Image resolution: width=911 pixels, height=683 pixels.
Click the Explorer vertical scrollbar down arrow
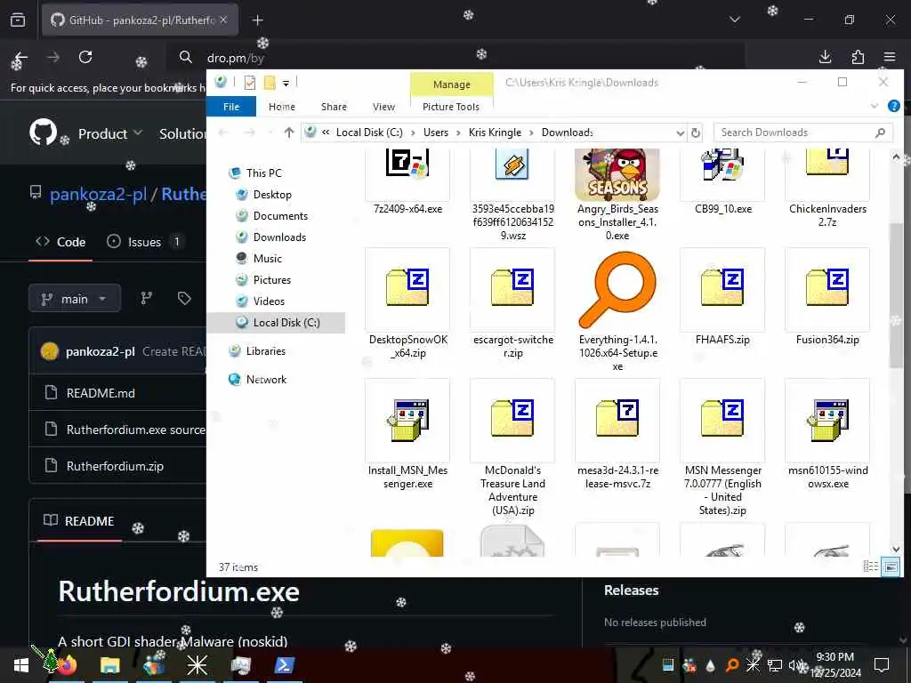tap(895, 549)
